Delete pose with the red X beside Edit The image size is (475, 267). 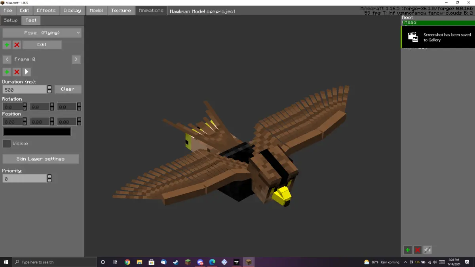tap(17, 45)
